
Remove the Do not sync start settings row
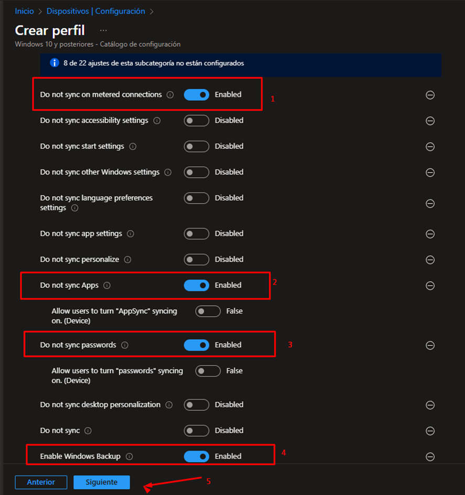point(430,147)
